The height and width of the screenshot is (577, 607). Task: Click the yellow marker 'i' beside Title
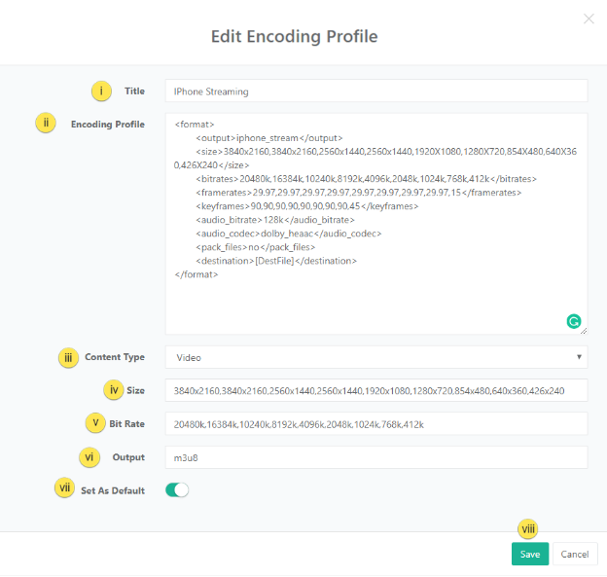tap(102, 90)
